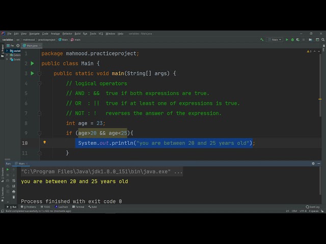This screenshot has height=244, width=326.
Task: Open the Event Log button
Action: (x=313, y=207)
